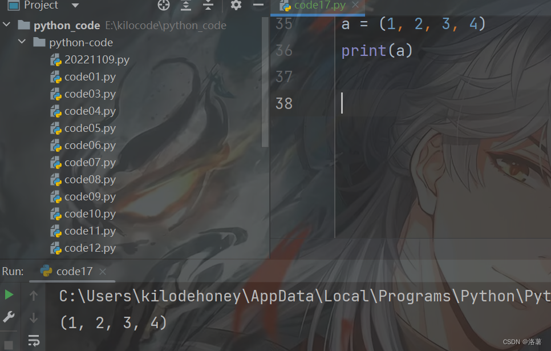Open file code12.py
This screenshot has width=551, height=351.
(x=90, y=248)
